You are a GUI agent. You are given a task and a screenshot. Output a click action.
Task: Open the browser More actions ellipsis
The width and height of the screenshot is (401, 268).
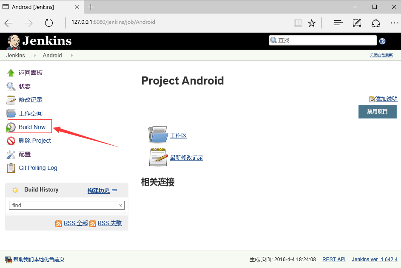coord(394,23)
